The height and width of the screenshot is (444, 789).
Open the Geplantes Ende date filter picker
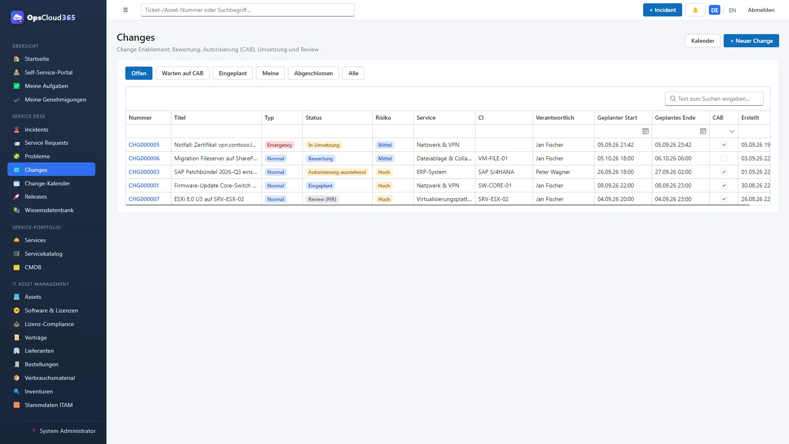pos(703,131)
